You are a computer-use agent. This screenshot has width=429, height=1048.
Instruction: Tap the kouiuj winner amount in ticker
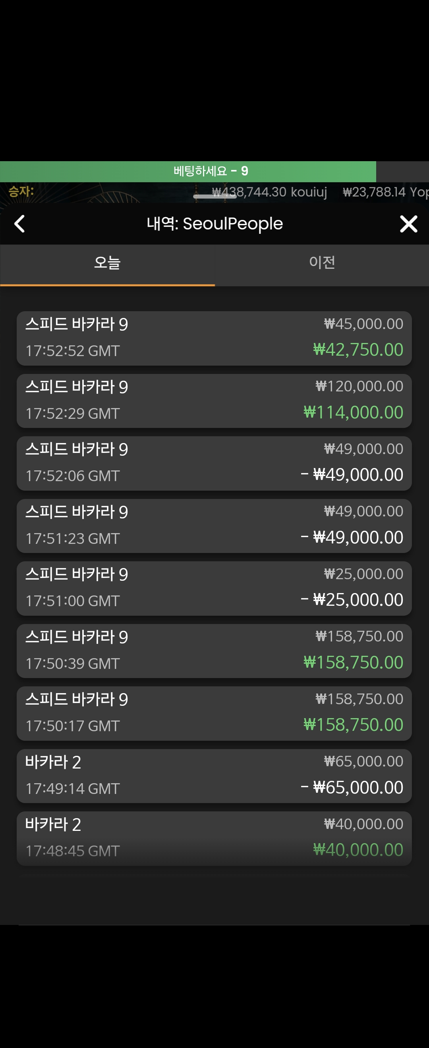(269, 192)
